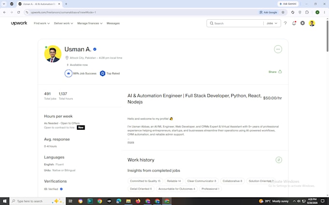Click the Ask Google button
The height and width of the screenshot is (205, 329).
[269, 13]
